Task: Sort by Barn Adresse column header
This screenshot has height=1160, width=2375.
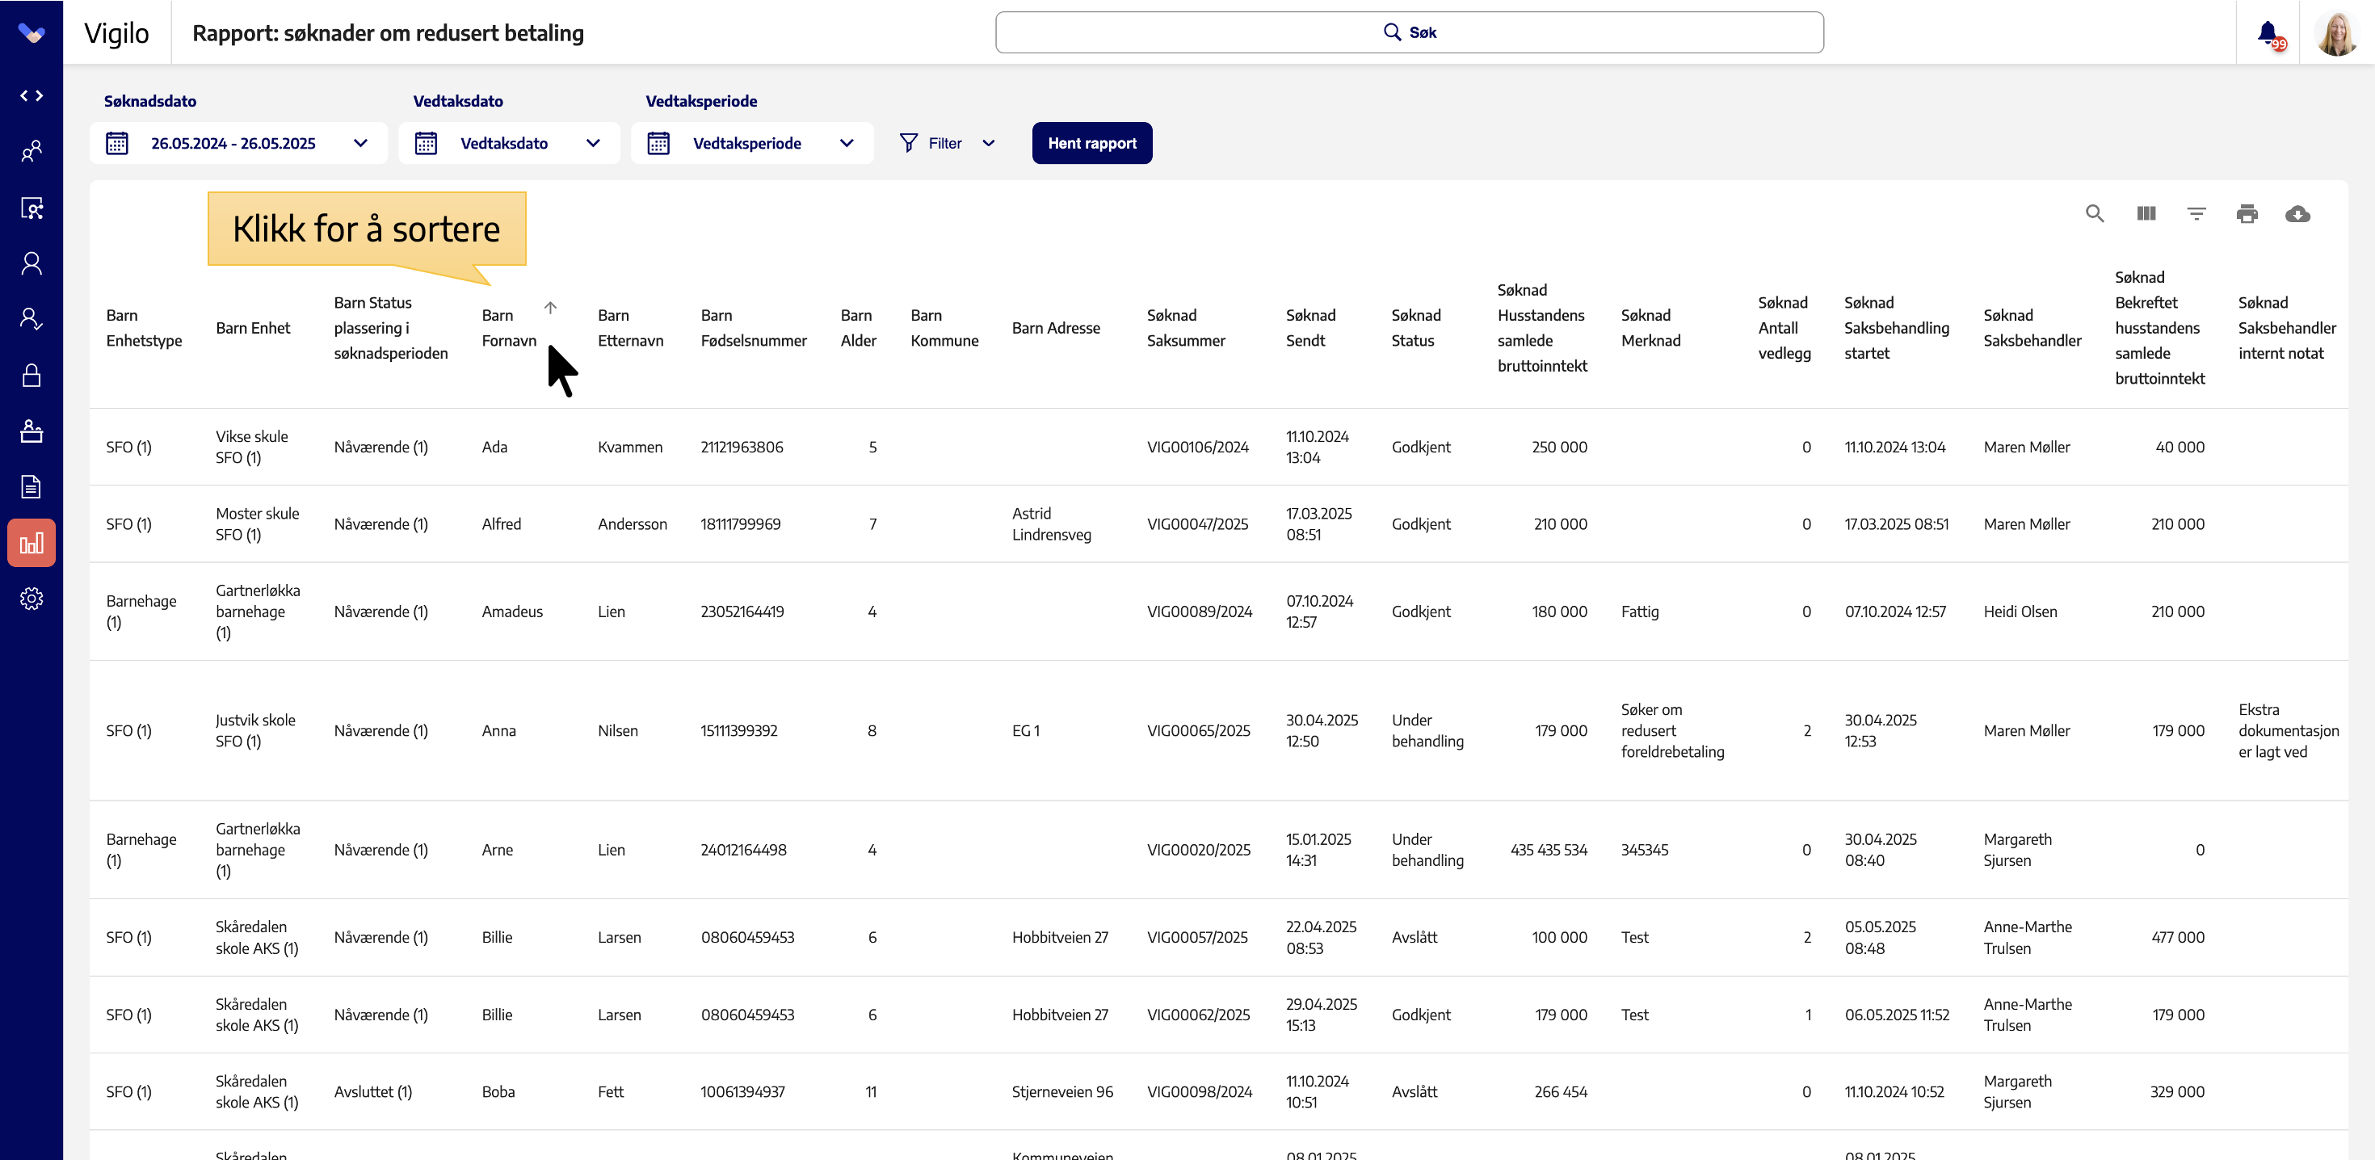Action: point(1056,327)
